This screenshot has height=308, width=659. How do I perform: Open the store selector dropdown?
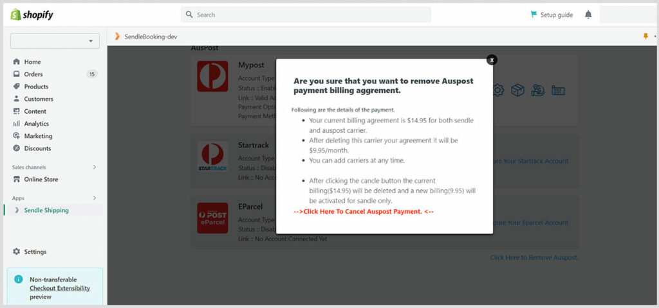[x=55, y=41]
